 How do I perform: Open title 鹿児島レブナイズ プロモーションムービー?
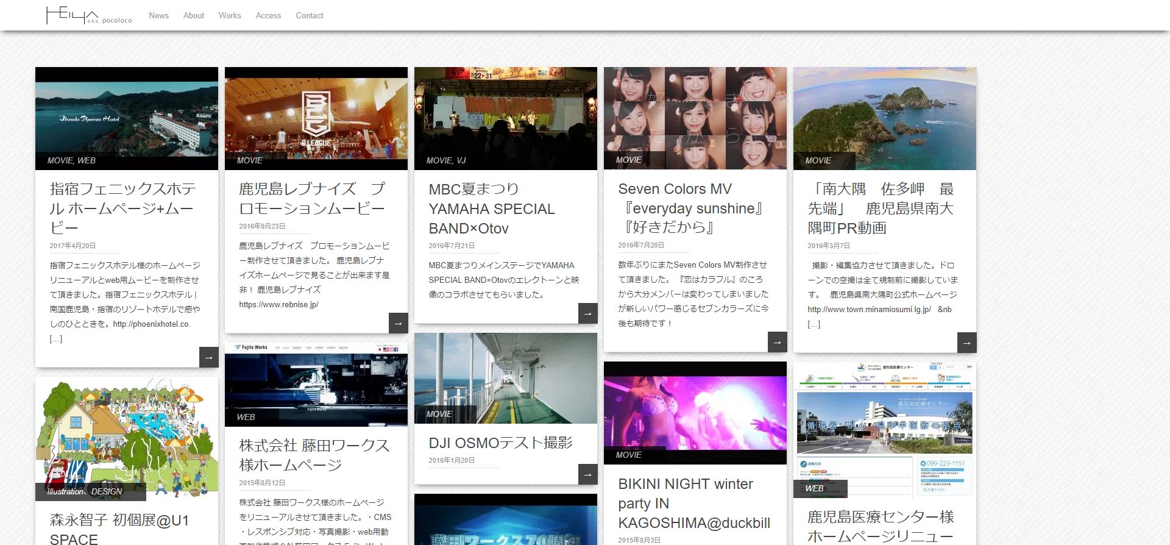[312, 199]
